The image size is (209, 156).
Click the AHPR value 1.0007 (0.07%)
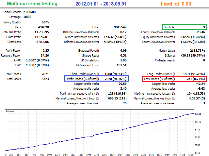pyautogui.click(x=38, y=60)
